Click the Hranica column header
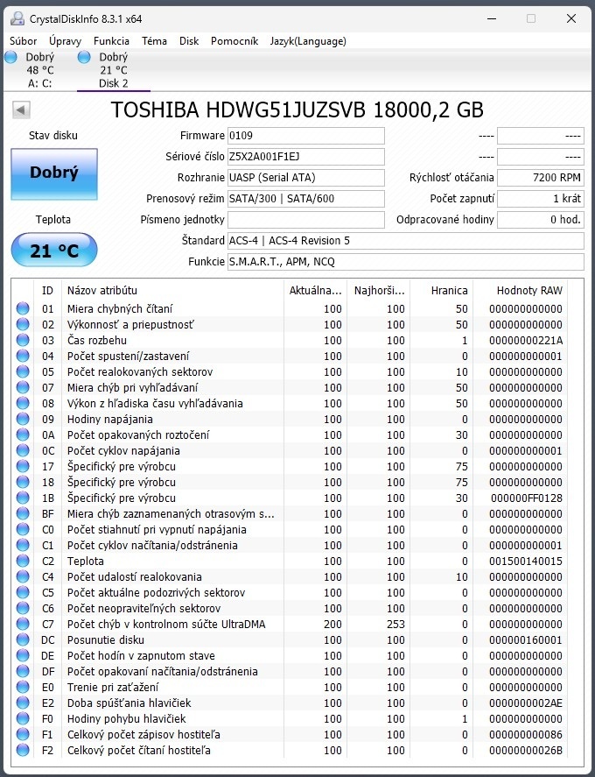This screenshot has width=595, height=777. [x=442, y=290]
